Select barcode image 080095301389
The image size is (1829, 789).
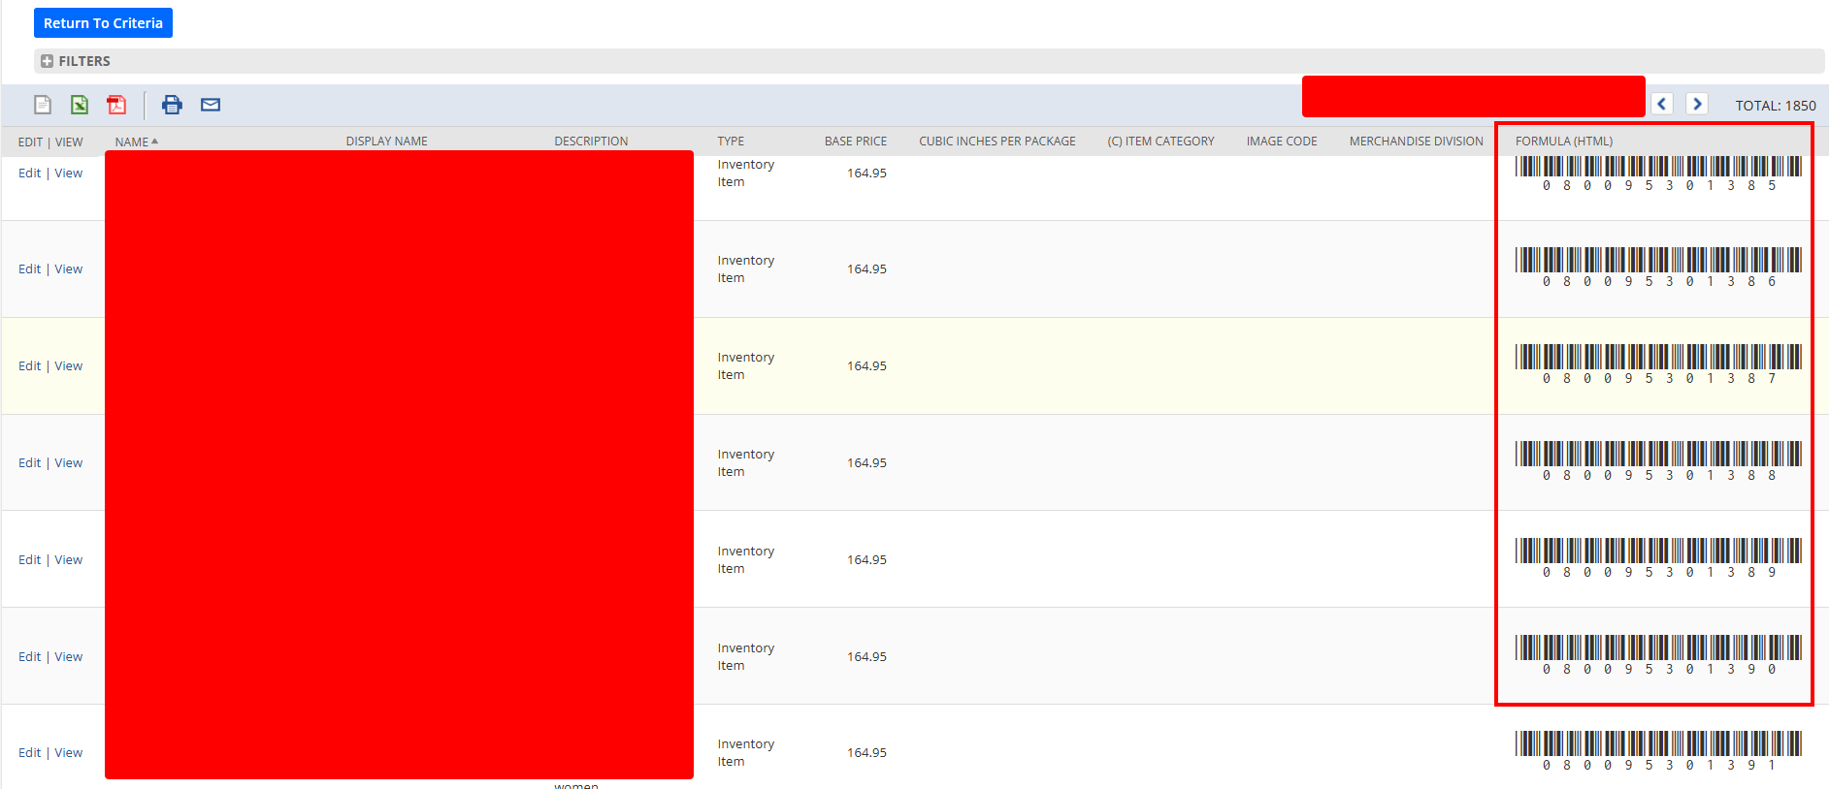click(x=1658, y=558)
